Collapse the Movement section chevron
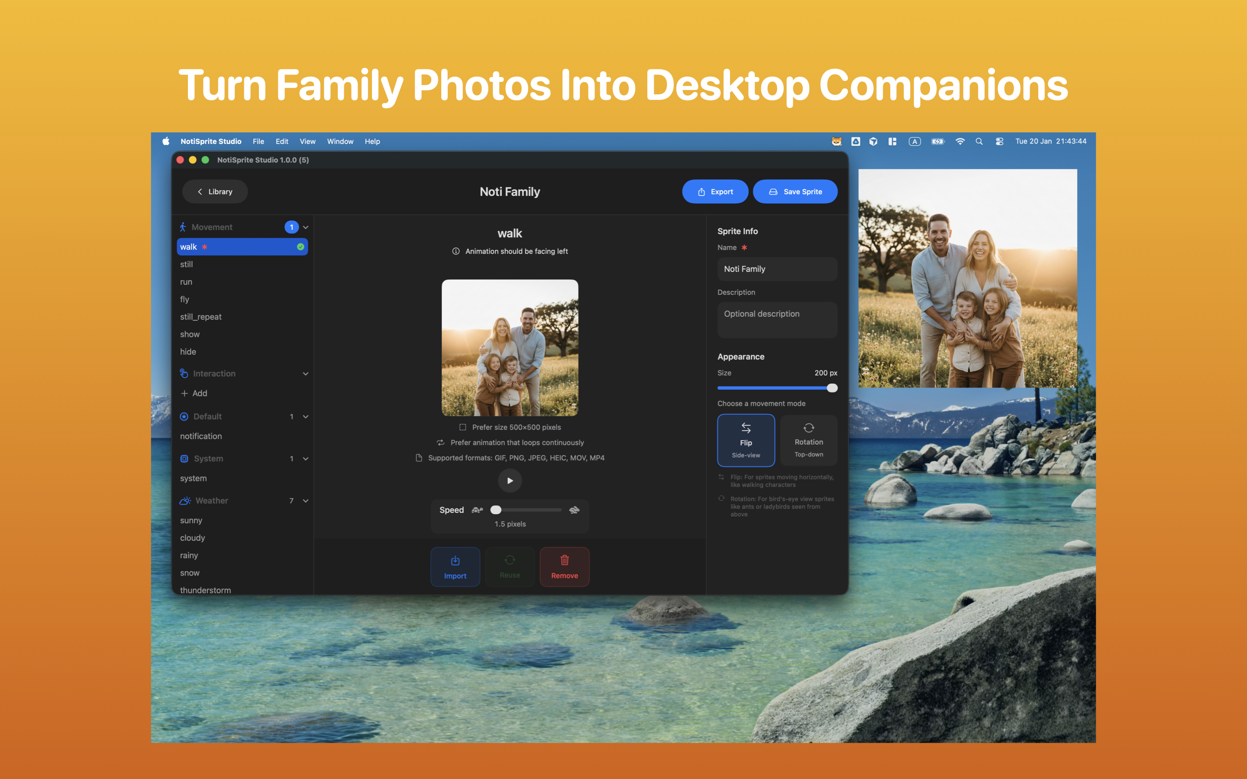The width and height of the screenshot is (1247, 779). [306, 227]
